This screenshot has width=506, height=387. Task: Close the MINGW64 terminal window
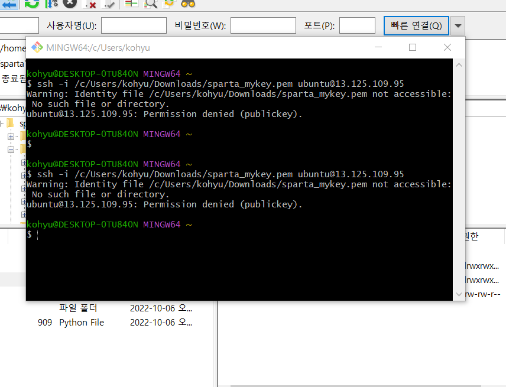tap(447, 47)
